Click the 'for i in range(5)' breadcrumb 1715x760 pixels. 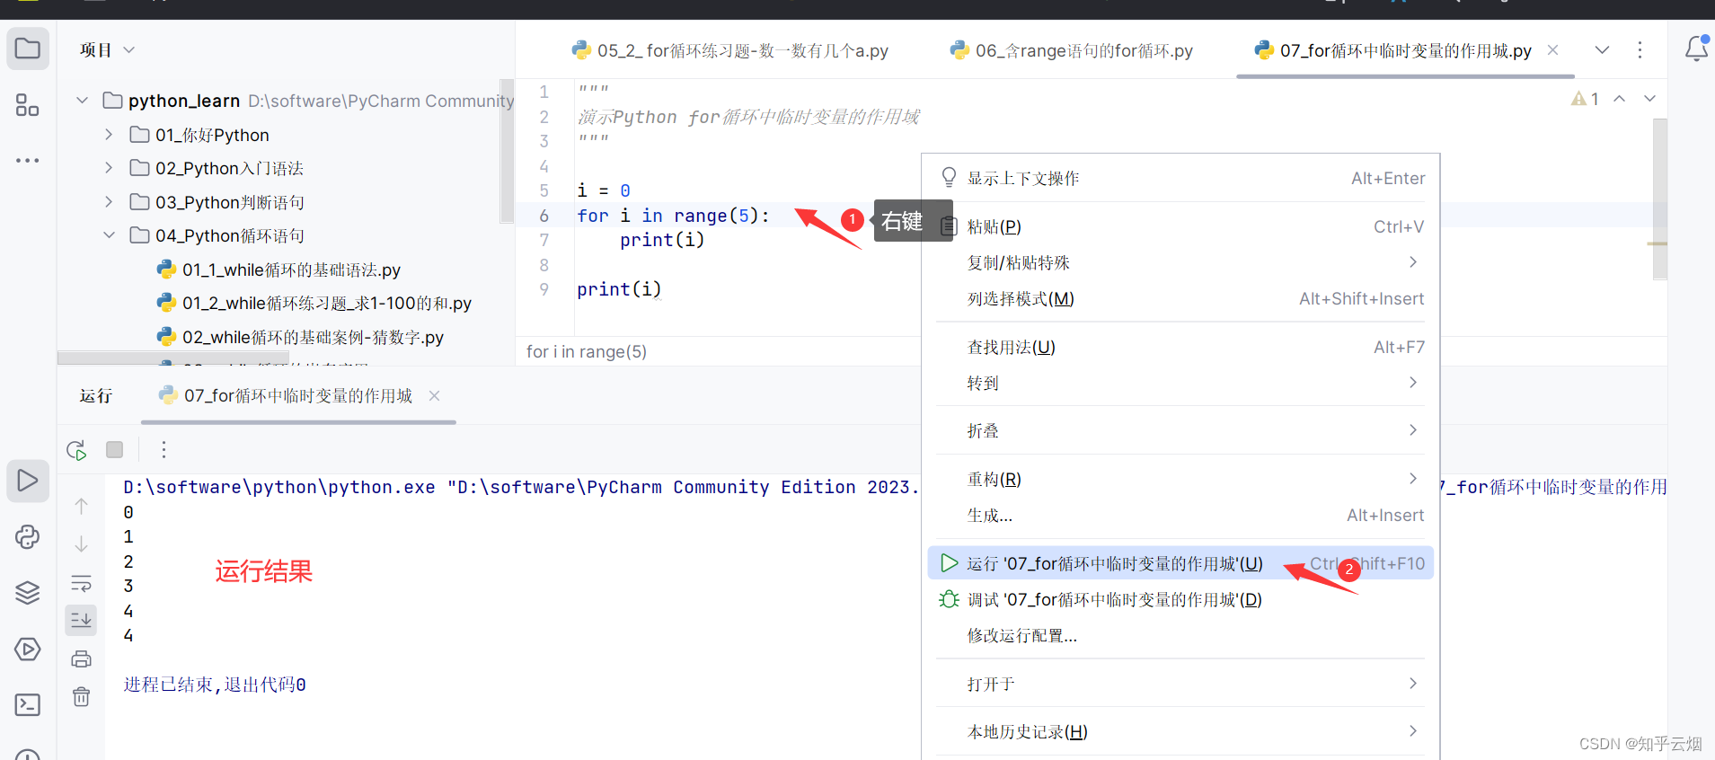pyautogui.click(x=587, y=351)
